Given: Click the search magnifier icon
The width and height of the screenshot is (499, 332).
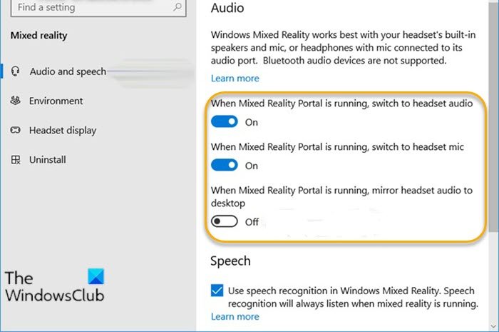Looking at the screenshot, I should (x=178, y=6).
